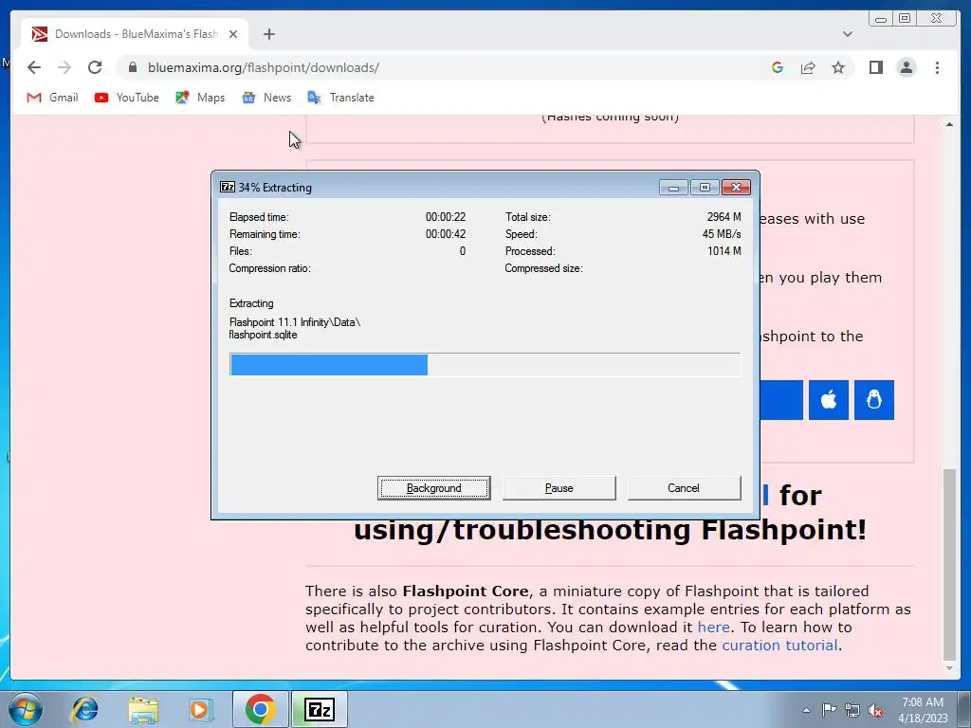This screenshot has width=971, height=728.
Task: Click the extraction progress bar
Action: tap(485, 365)
